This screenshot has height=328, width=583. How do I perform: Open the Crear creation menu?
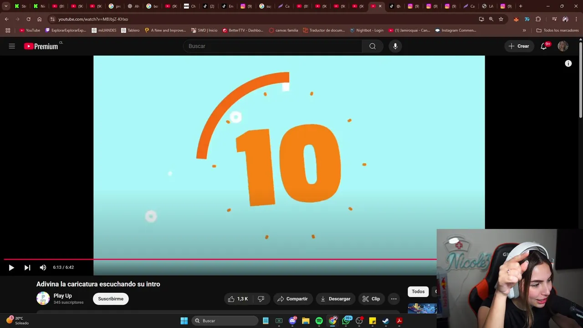519,46
